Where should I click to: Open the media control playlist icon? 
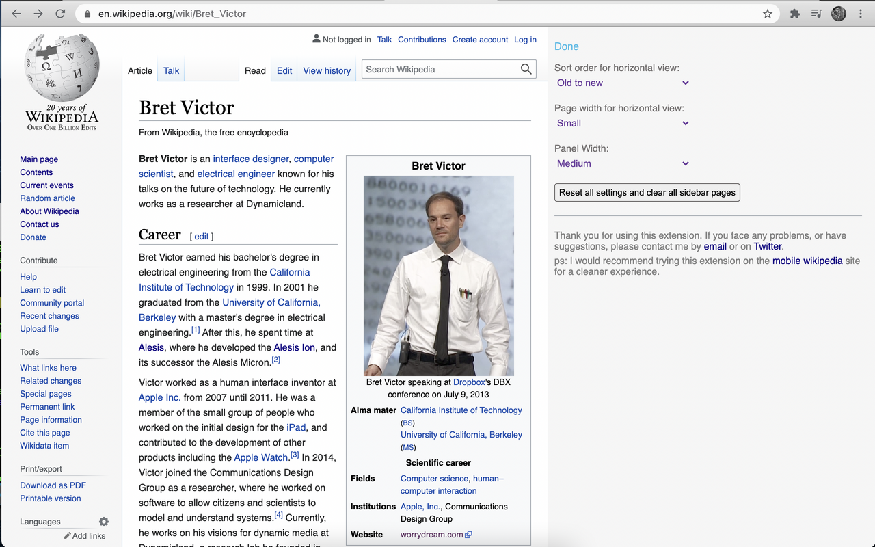pyautogui.click(x=816, y=14)
